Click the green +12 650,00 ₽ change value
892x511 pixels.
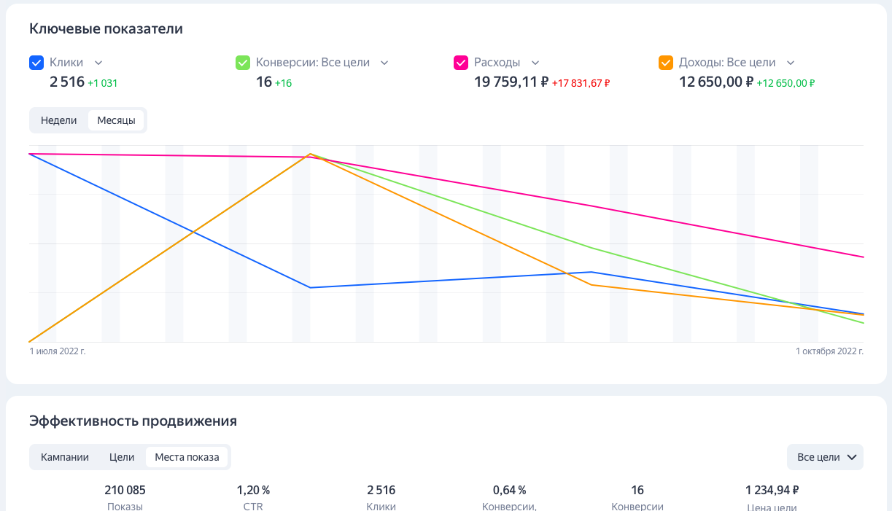coord(786,83)
